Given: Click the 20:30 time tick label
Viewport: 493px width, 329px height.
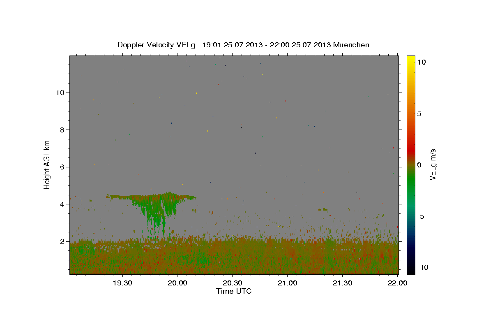Looking at the screenshot, I should coord(232,283).
